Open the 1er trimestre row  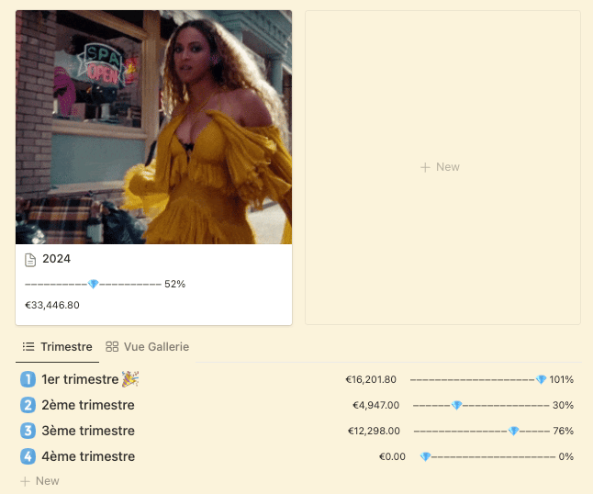point(298,379)
